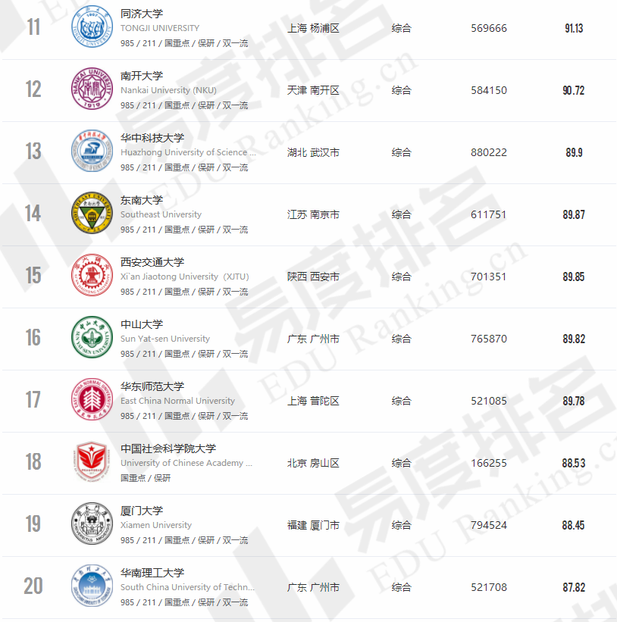Click the Southeast University logo
This screenshot has width=617, height=622.
pos(92,214)
